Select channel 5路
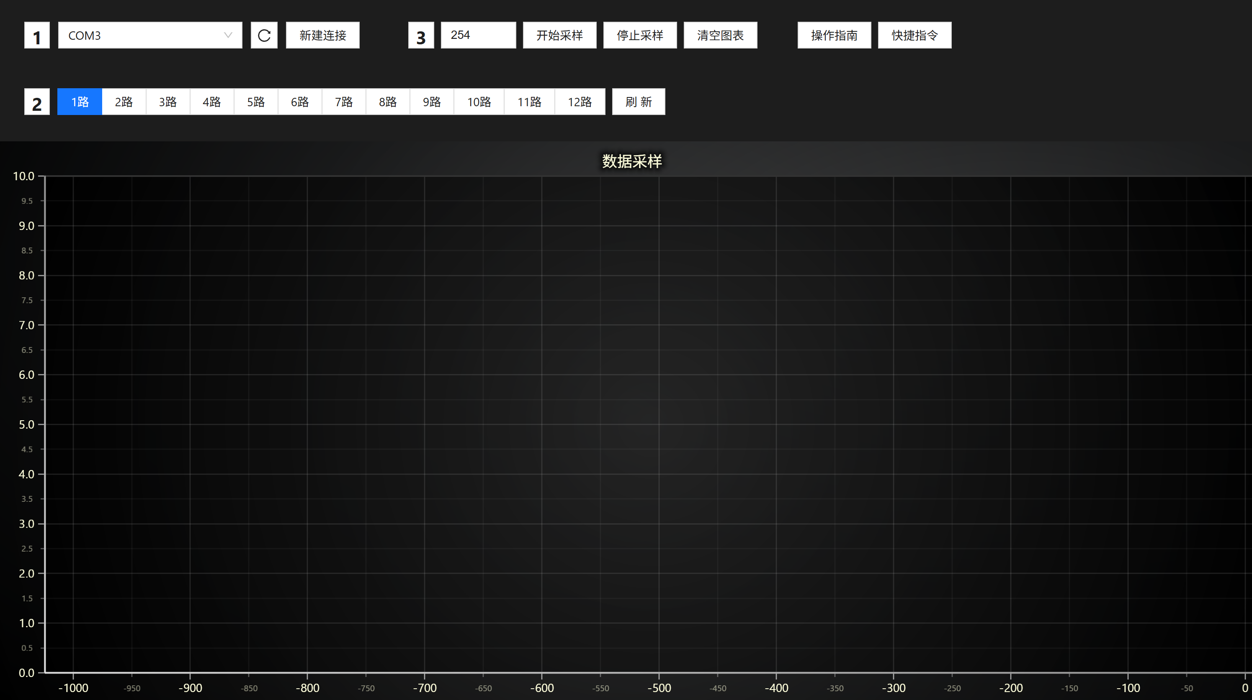This screenshot has height=700, width=1252. click(256, 102)
